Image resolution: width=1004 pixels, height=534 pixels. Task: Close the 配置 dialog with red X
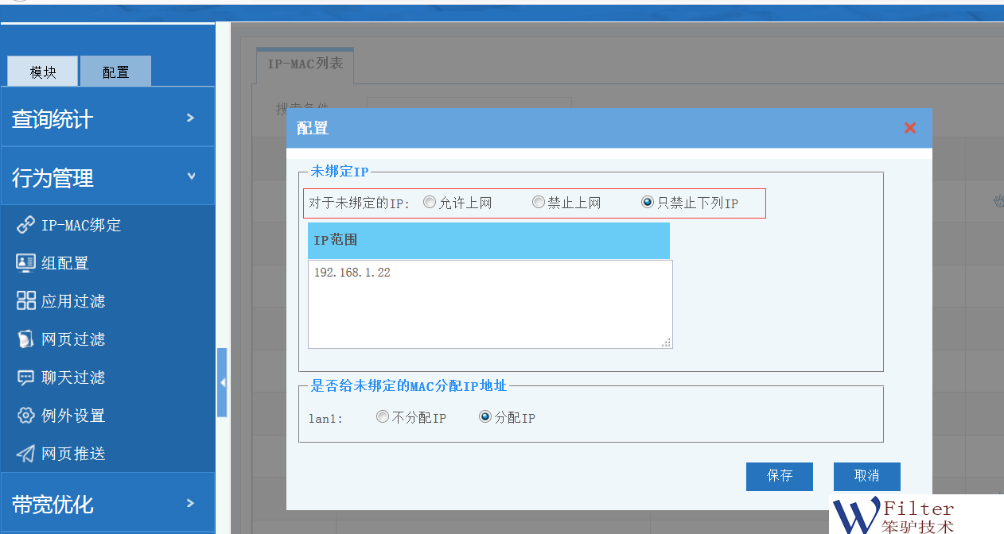910,128
